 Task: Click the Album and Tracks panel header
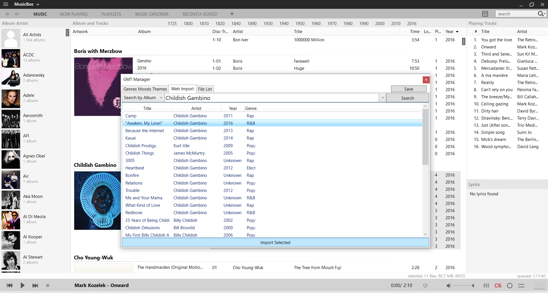90,23
